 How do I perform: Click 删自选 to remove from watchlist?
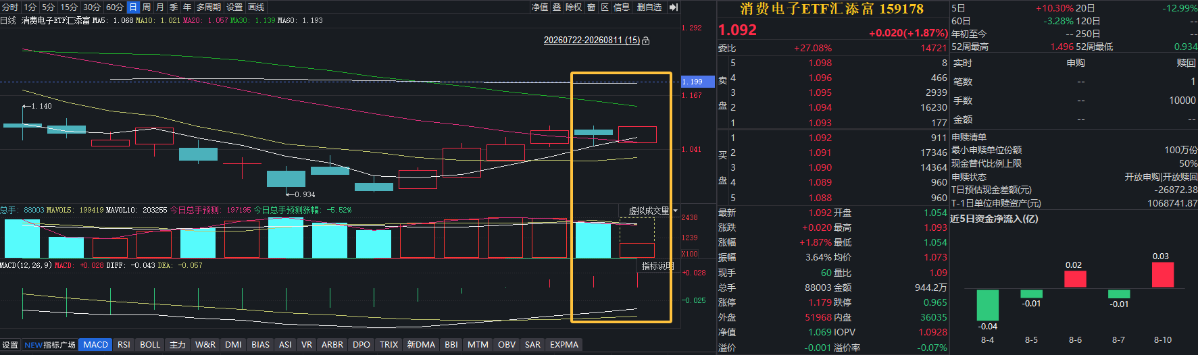point(649,7)
